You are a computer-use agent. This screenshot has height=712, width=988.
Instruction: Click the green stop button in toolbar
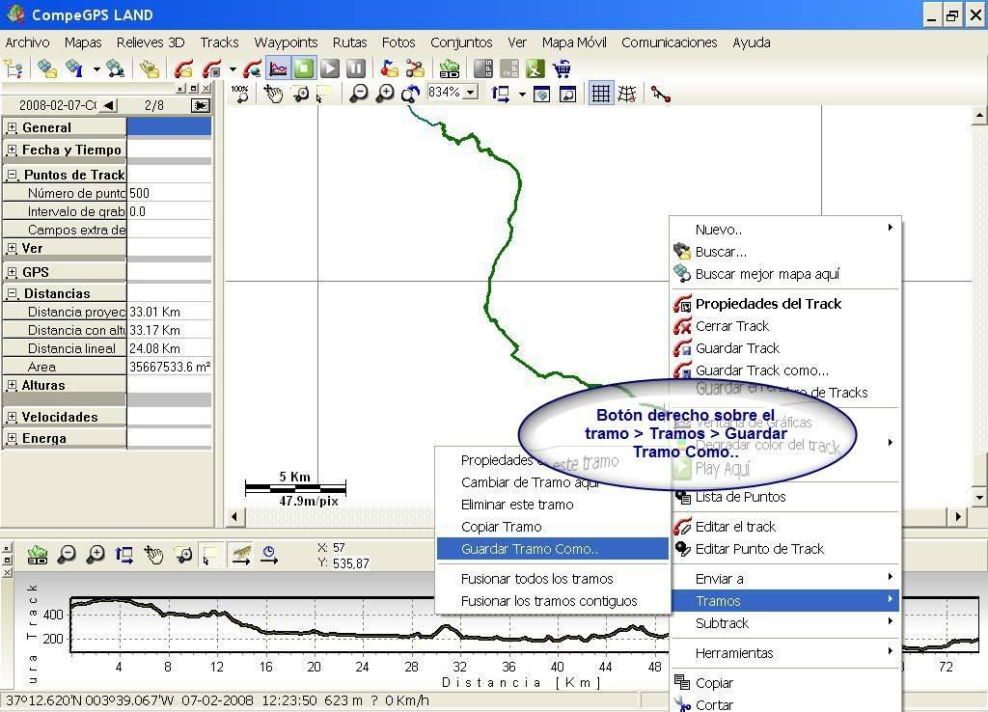tap(304, 68)
